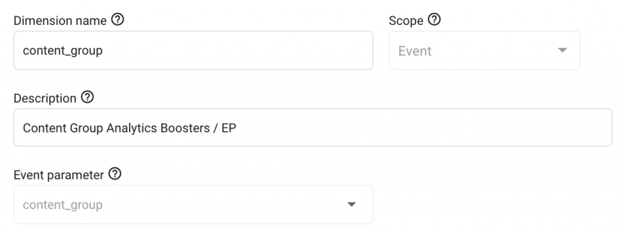Image resolution: width=623 pixels, height=230 pixels.
Task: Open Event parameter combo box content_group
Action: [x=193, y=204]
